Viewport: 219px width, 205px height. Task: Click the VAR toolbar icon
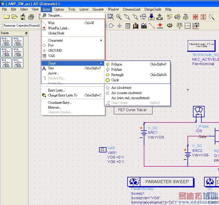point(128,26)
